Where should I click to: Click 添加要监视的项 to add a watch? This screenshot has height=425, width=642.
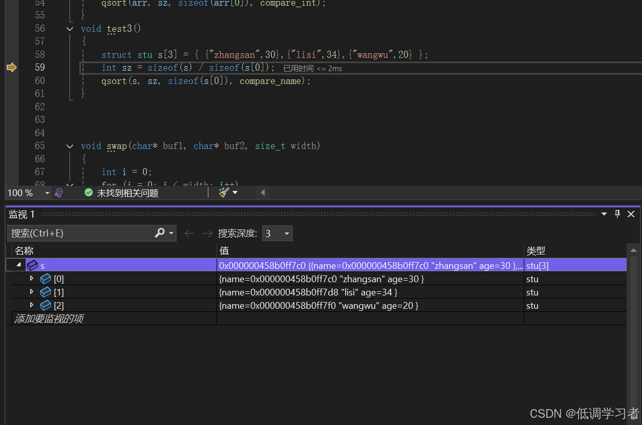[49, 318]
